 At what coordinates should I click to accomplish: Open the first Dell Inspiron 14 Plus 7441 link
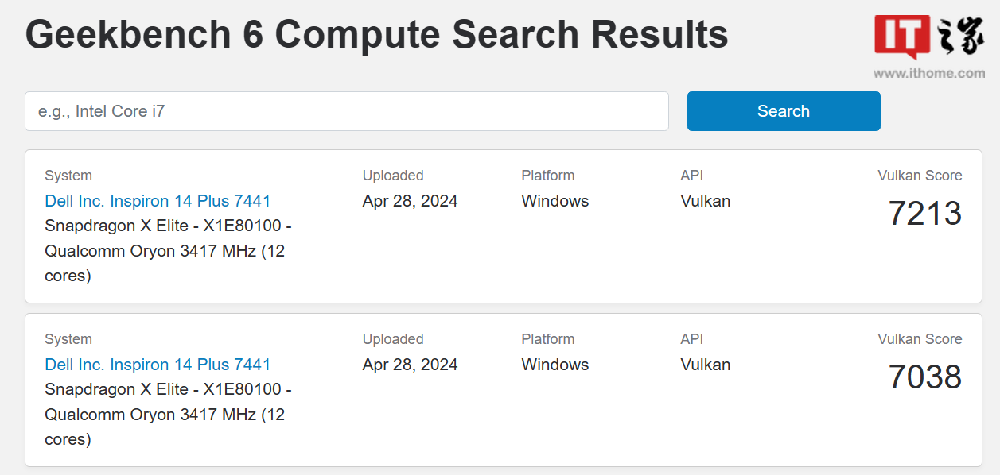coord(158,201)
